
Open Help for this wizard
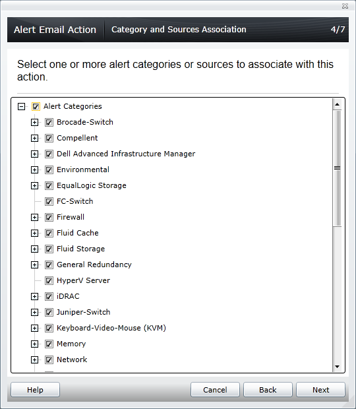click(35, 390)
